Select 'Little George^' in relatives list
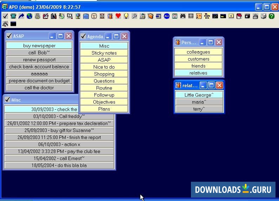Image resolution: width=279 pixels, height=201 pixels. [x=199, y=95]
